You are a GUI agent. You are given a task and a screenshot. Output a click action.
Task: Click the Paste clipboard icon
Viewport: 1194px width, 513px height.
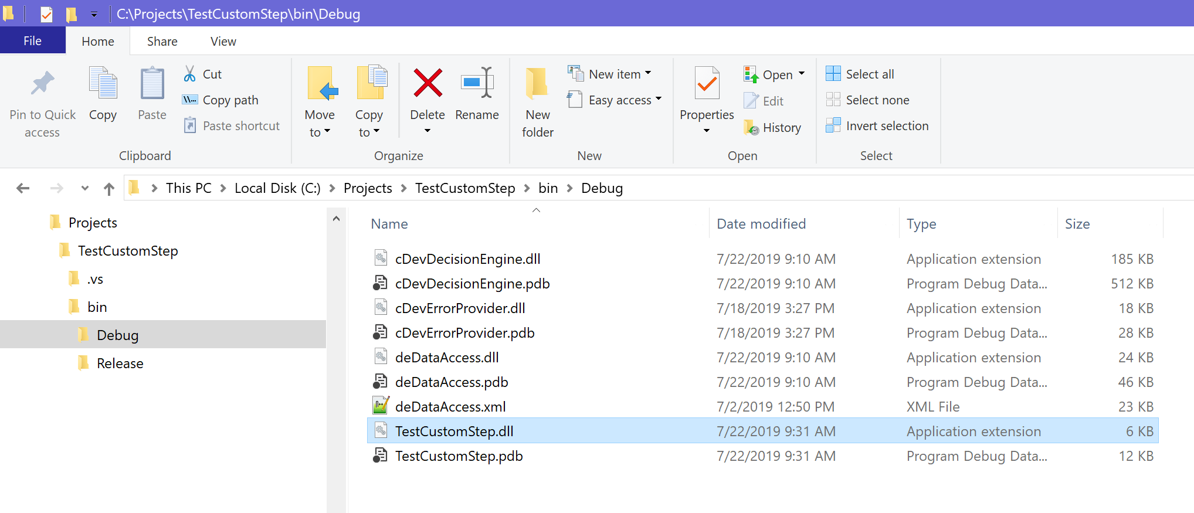(x=152, y=83)
